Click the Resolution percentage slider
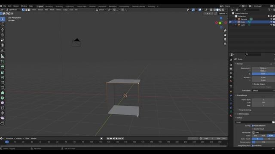This screenshot has width=275, height=154. (263, 74)
